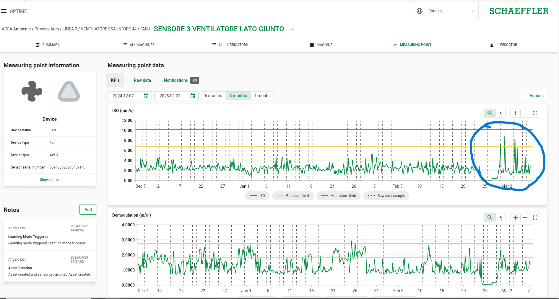This screenshot has width=559, height=299.
Task: Select the MEASURING POINT tab
Action: (412, 45)
